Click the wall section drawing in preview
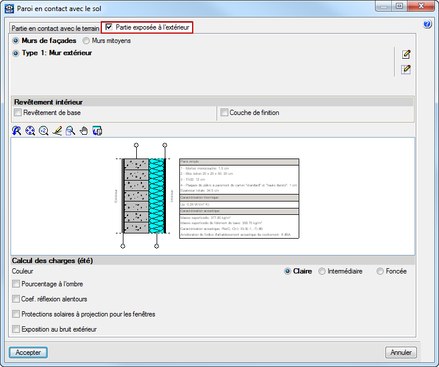The width and height of the screenshot is (439, 367). pos(144,196)
